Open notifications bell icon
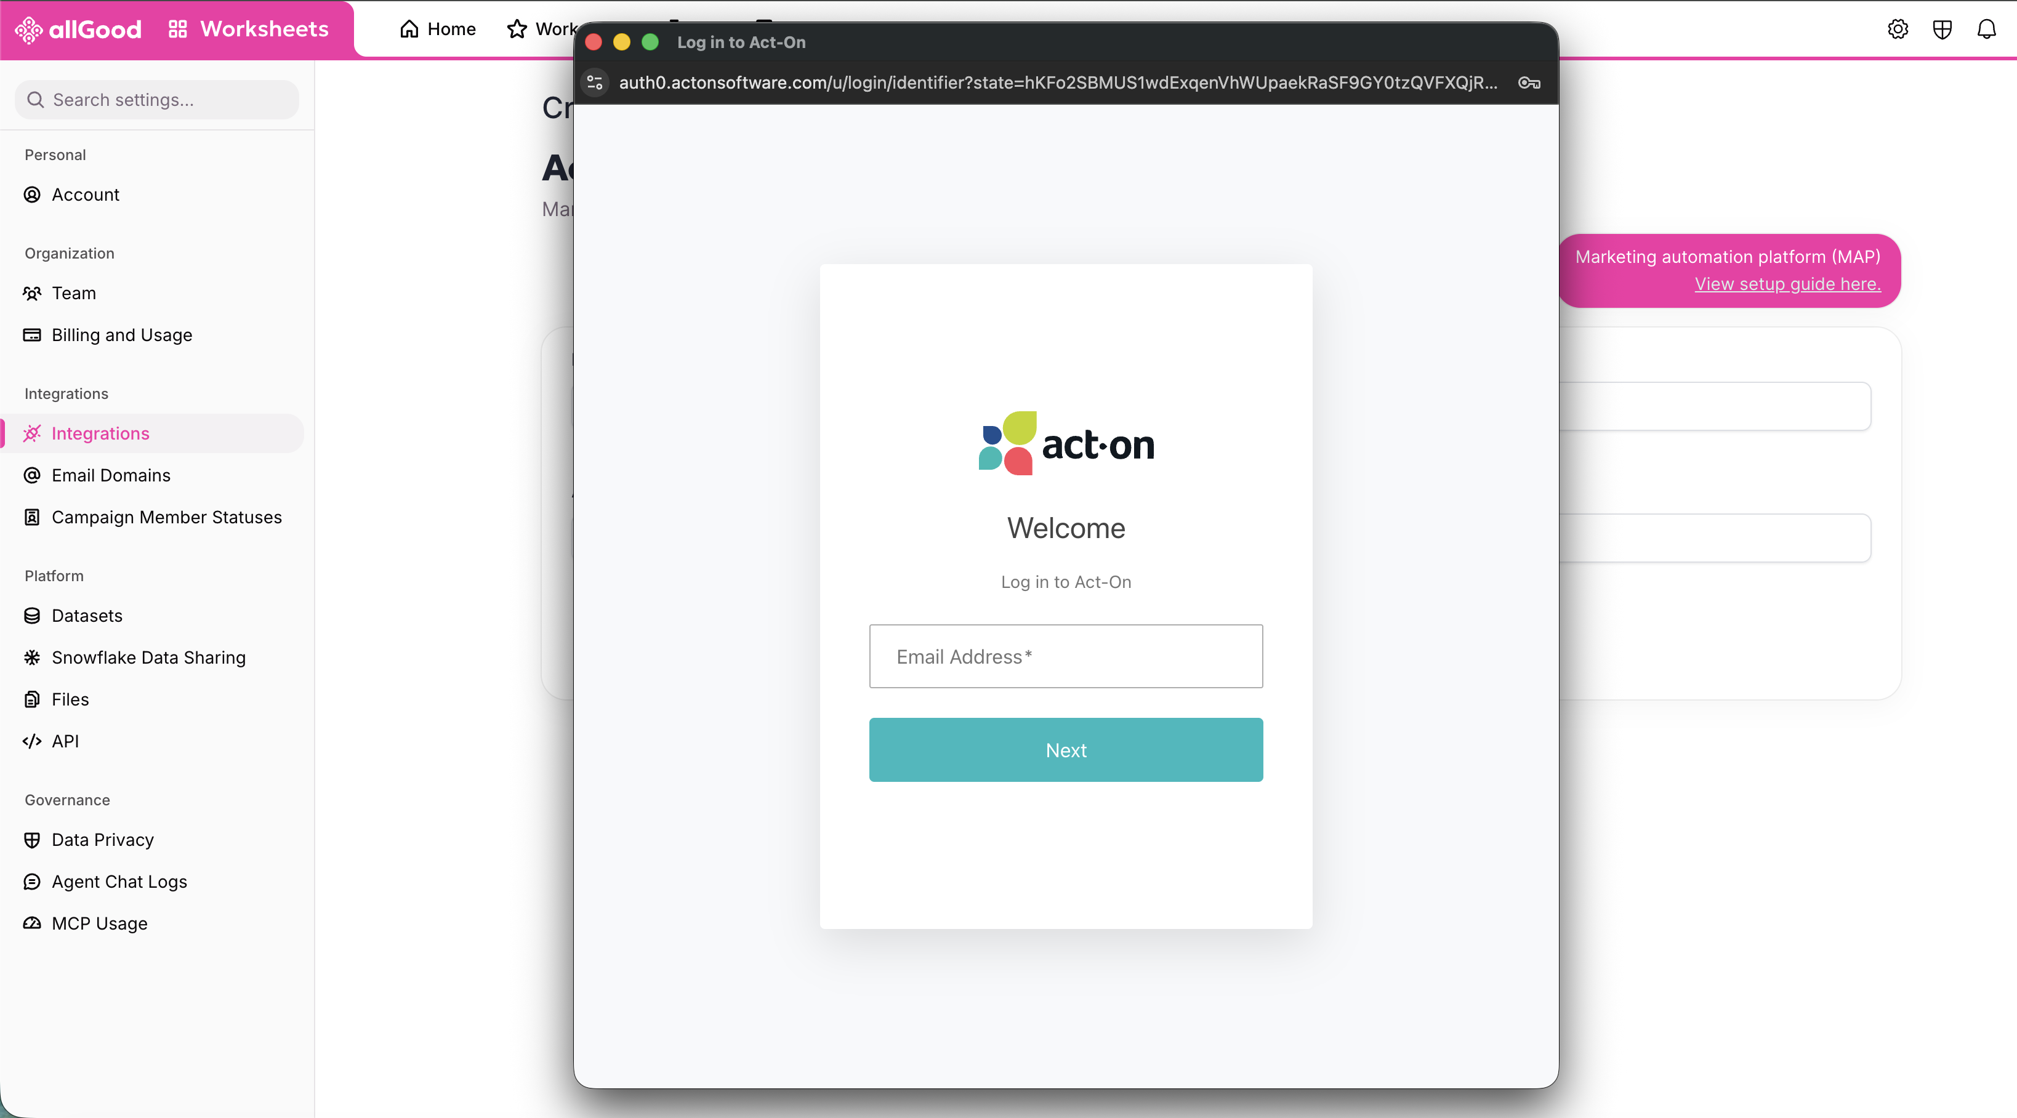This screenshot has width=2017, height=1118. 1986,30
